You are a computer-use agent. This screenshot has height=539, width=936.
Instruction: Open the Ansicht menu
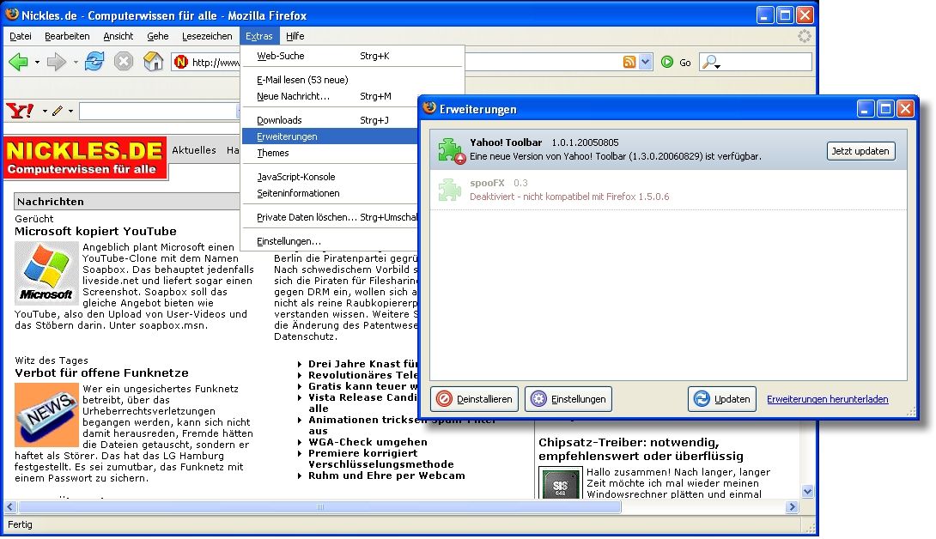(119, 36)
